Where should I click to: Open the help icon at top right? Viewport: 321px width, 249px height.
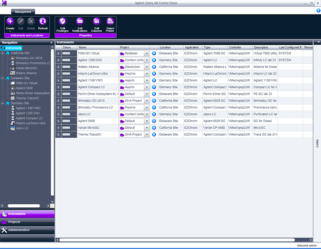point(318,11)
